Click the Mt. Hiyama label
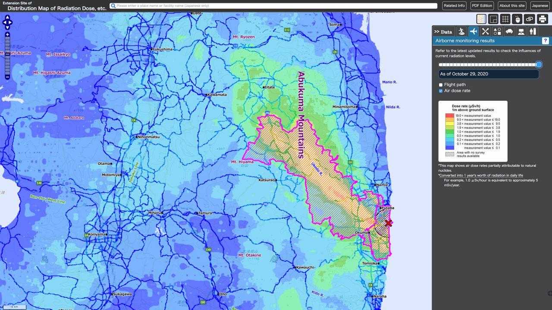The width and height of the screenshot is (552, 310). pyautogui.click(x=242, y=162)
